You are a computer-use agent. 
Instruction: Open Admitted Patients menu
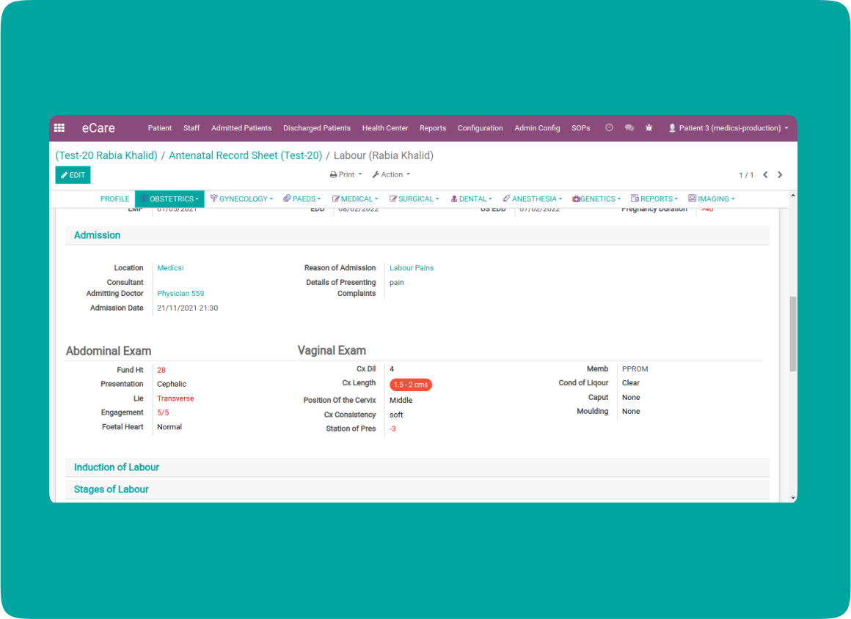point(241,128)
